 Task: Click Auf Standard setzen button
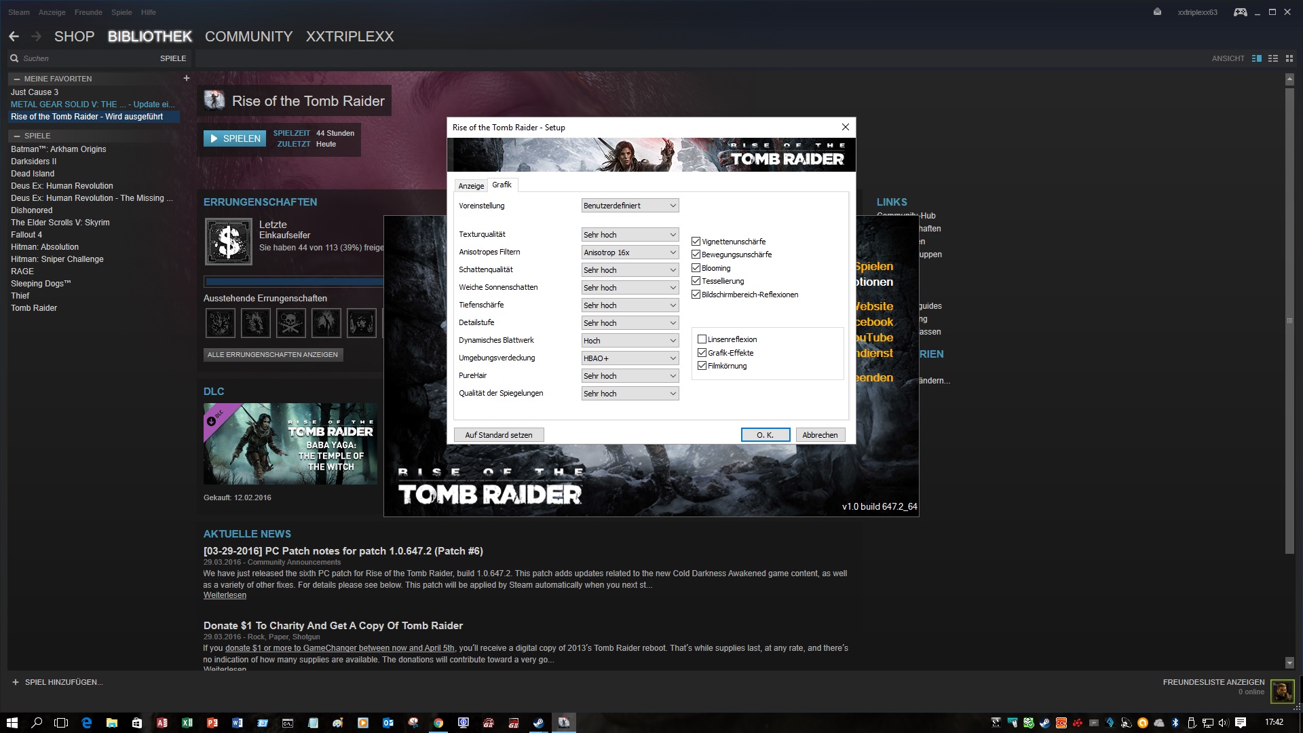(x=499, y=435)
